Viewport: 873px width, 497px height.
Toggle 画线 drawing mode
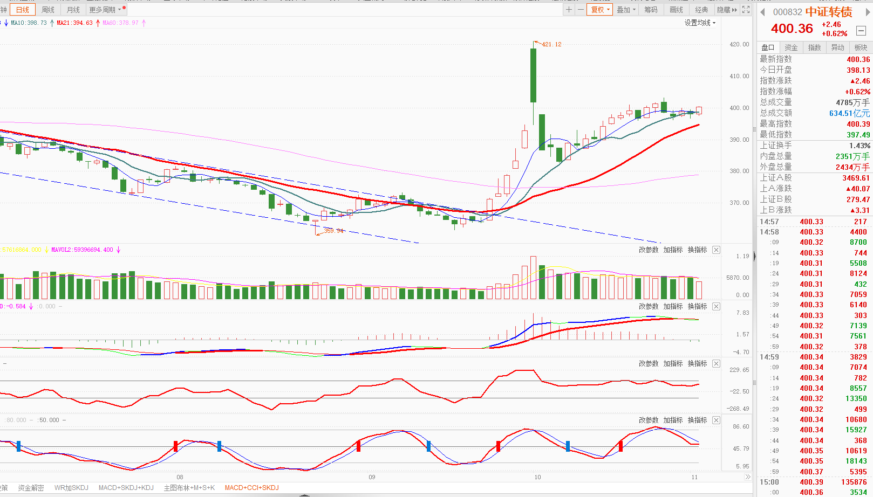pos(676,10)
